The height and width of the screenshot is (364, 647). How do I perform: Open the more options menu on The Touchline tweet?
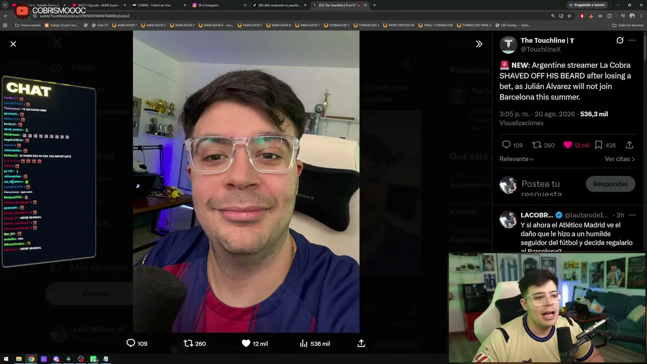click(x=632, y=40)
